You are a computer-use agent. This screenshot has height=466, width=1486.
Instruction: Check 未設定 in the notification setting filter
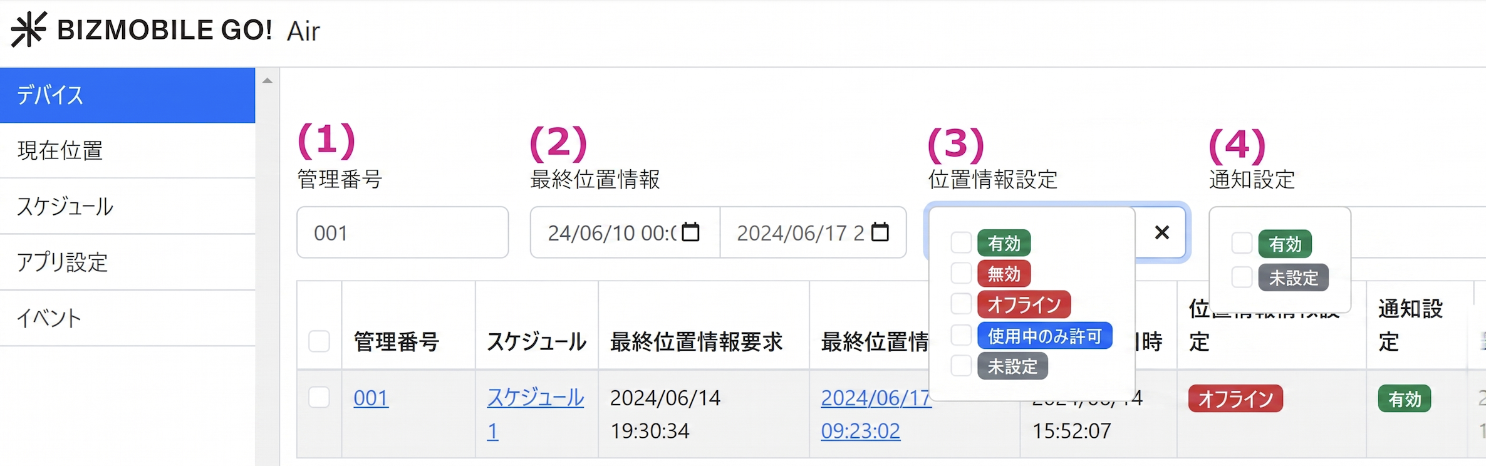1242,277
